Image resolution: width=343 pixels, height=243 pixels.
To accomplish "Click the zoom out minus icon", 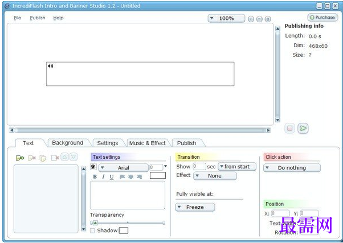I will coord(259,19).
